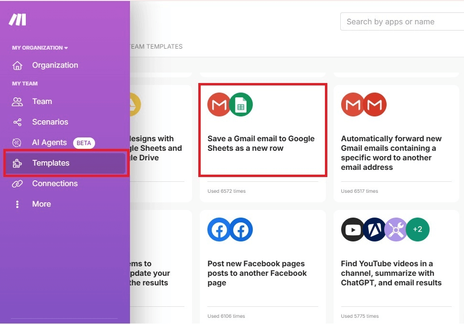464x324 pixels.
Task: Click the YouTube icon on the videos card
Action: pos(353,230)
